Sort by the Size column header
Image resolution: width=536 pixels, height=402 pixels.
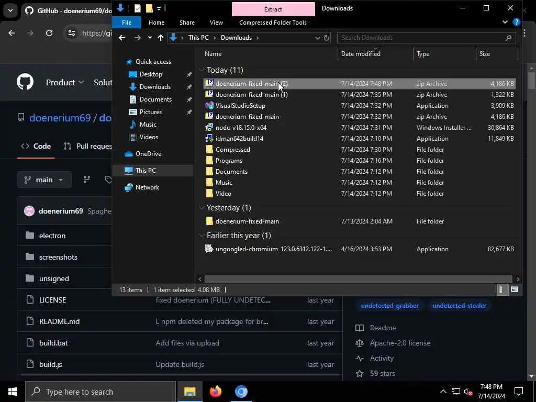point(496,54)
